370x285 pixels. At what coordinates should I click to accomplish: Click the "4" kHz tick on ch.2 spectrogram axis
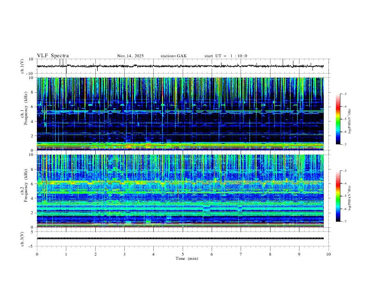[x=32, y=198]
